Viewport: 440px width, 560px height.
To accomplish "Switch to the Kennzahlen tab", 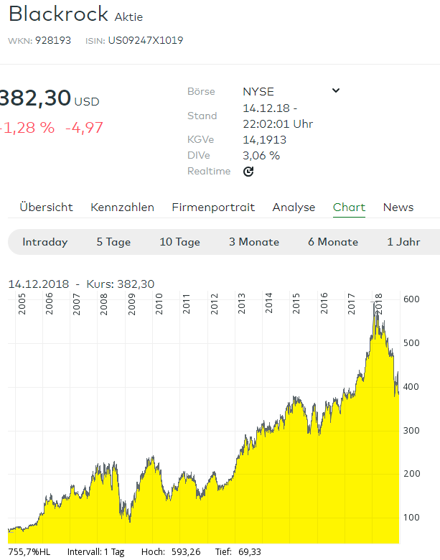I will (122, 207).
